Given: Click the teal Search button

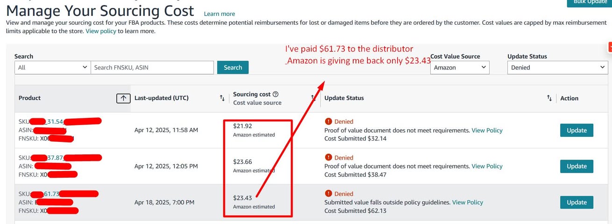Looking at the screenshot, I should tap(233, 67).
